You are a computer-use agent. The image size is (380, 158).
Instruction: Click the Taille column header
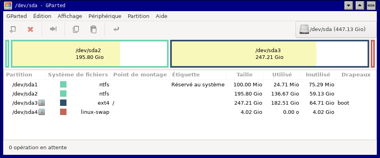pos(245,75)
